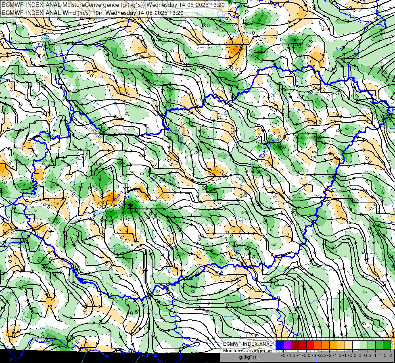
Task: Click the -2 value on legend scale
Action: click(329, 355)
